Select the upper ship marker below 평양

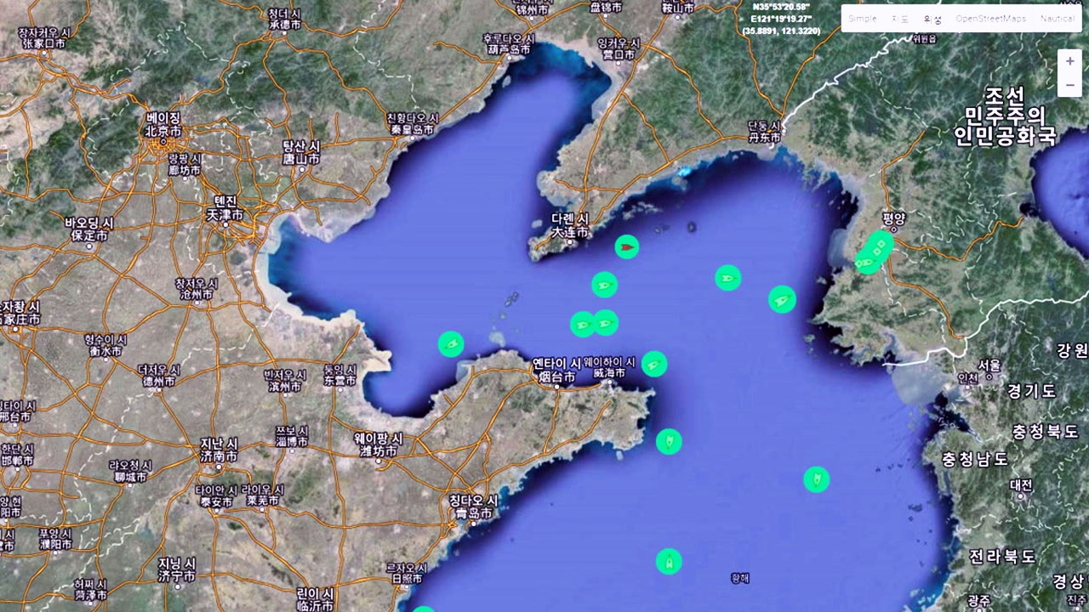881,246
